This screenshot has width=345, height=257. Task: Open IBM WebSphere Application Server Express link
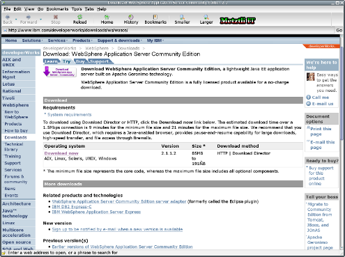click(x=96, y=212)
